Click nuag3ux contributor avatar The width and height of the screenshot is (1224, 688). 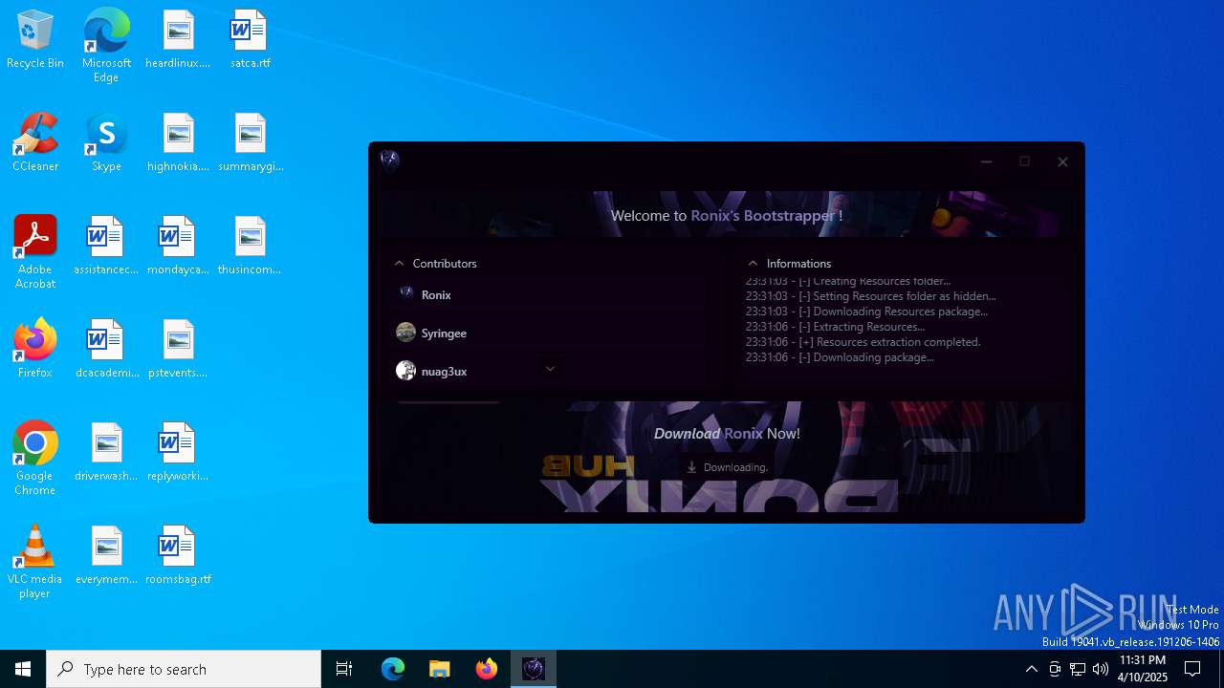[x=405, y=371]
